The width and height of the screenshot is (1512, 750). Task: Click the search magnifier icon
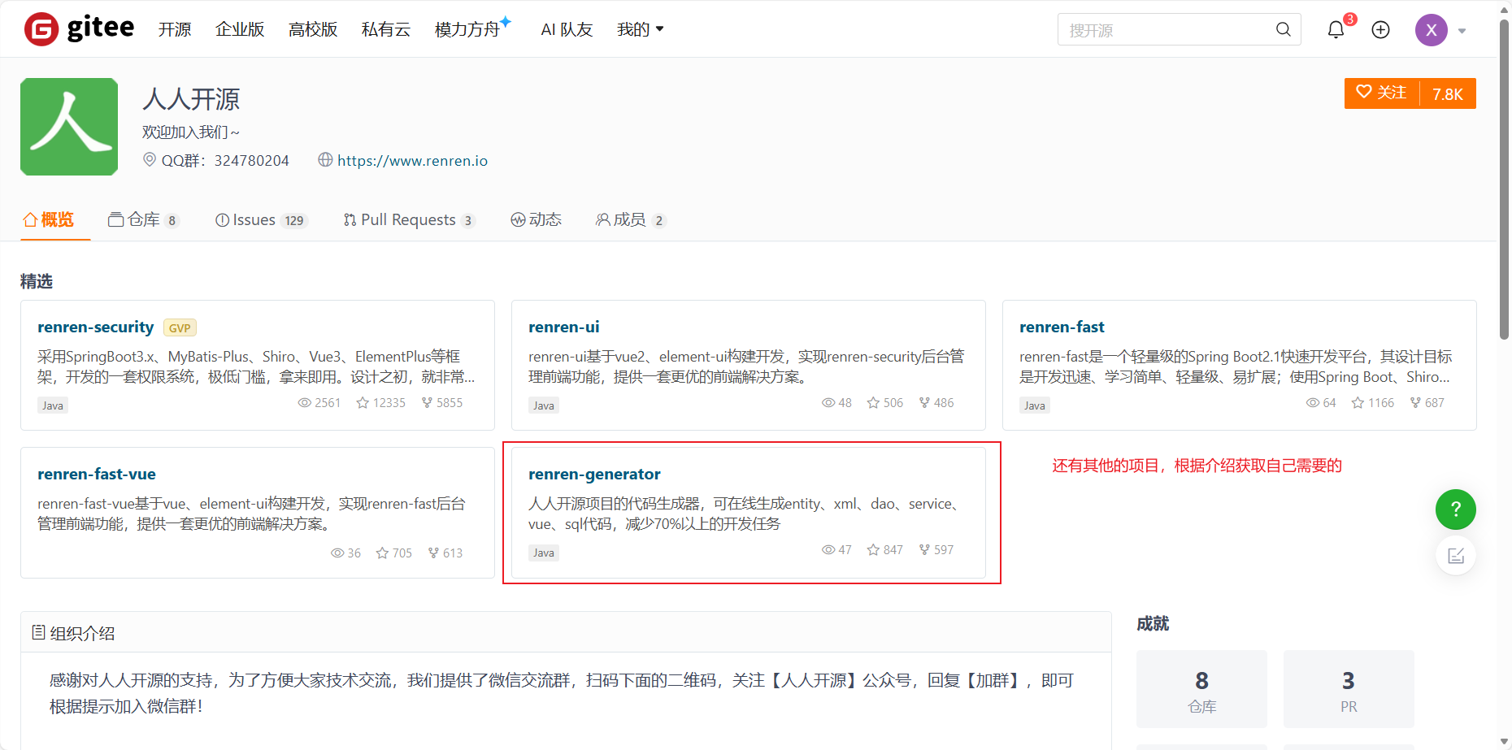(1284, 29)
